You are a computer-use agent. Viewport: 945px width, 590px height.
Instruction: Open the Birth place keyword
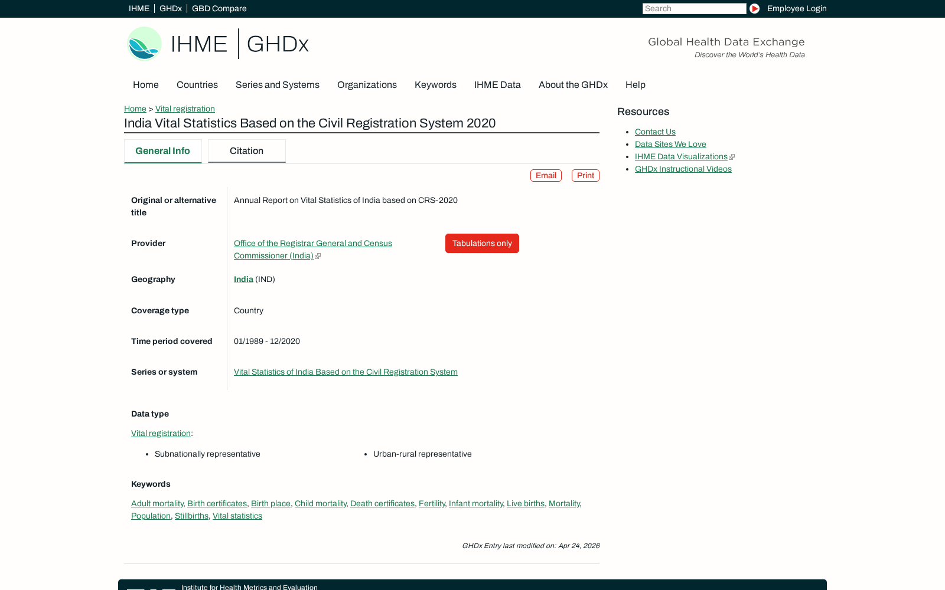pyautogui.click(x=271, y=503)
